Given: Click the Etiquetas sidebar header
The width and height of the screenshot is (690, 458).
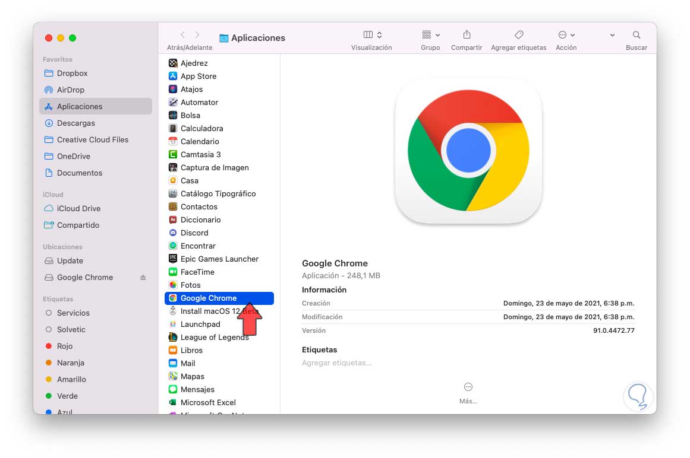Looking at the screenshot, I should tap(58, 299).
